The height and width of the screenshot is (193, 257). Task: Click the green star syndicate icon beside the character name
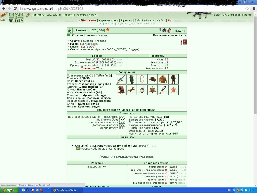(x=69, y=30)
